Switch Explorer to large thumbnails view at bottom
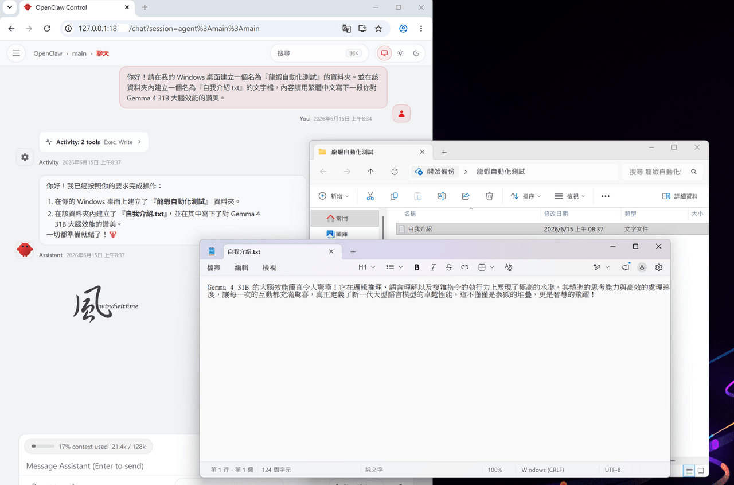Screen dimensions: 734x485 pyautogui.click(x=701, y=471)
